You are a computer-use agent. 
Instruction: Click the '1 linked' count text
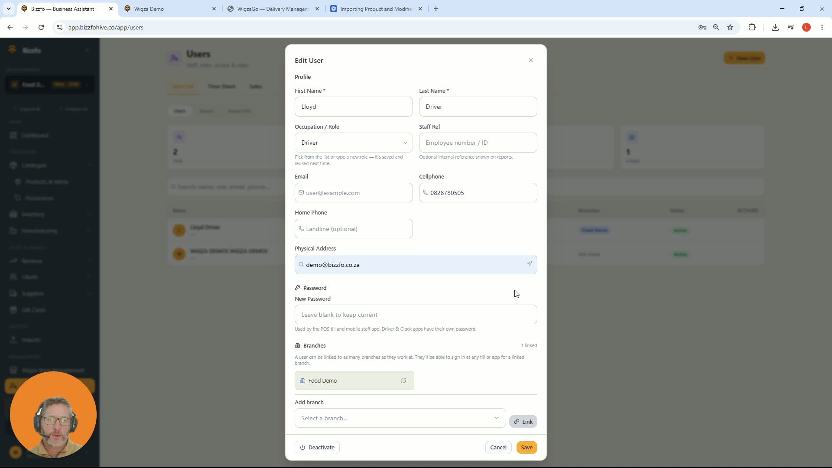point(529,345)
